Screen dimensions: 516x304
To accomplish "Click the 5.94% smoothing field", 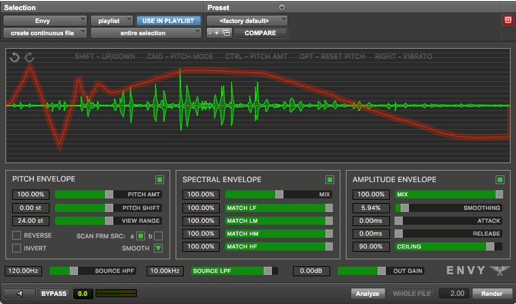I will pyautogui.click(x=371, y=208).
